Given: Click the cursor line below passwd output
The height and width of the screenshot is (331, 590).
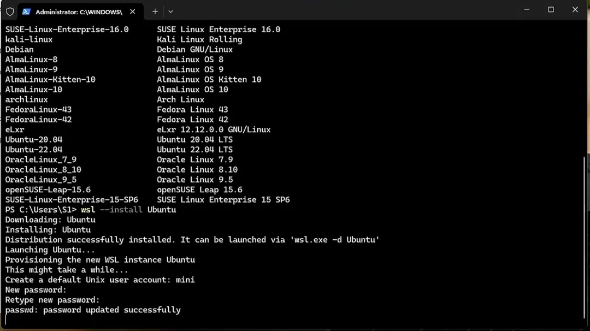Looking at the screenshot, I should click(6, 320).
